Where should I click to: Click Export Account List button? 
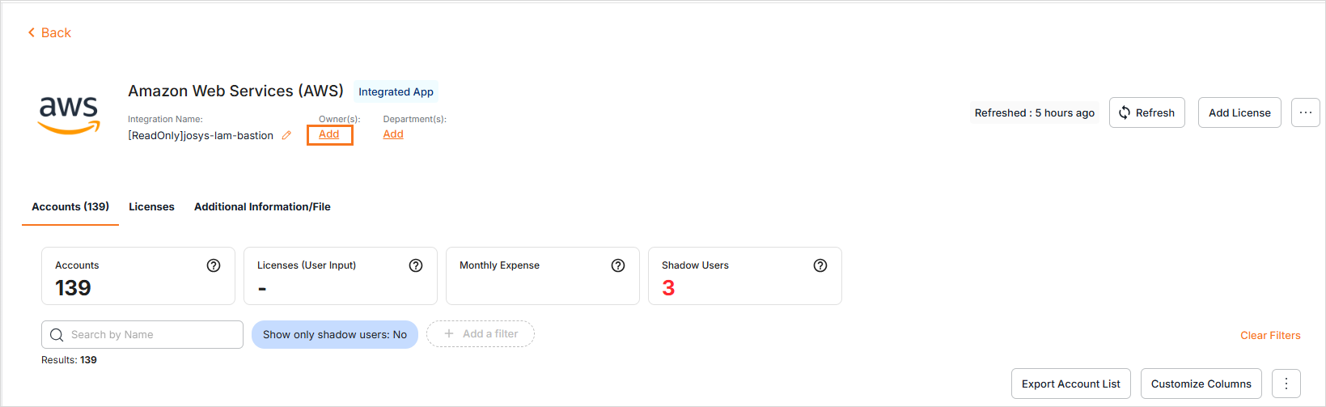tap(1071, 384)
